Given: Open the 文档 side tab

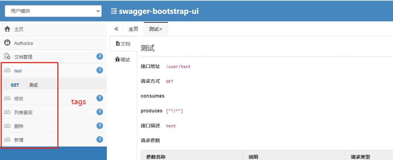Looking at the screenshot, I should 123,44.
